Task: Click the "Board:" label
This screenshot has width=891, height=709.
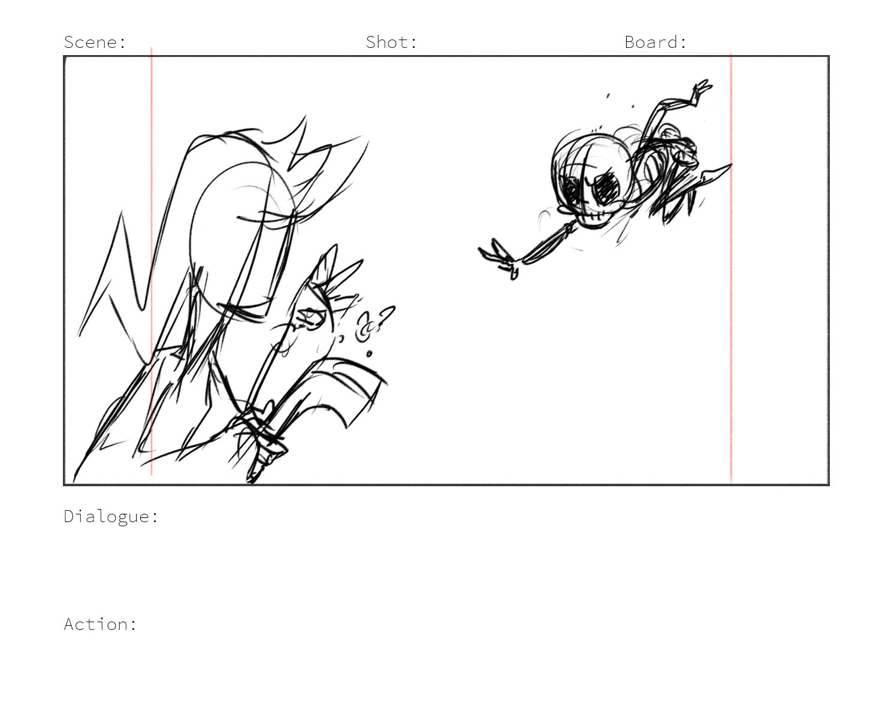Action: tap(656, 42)
